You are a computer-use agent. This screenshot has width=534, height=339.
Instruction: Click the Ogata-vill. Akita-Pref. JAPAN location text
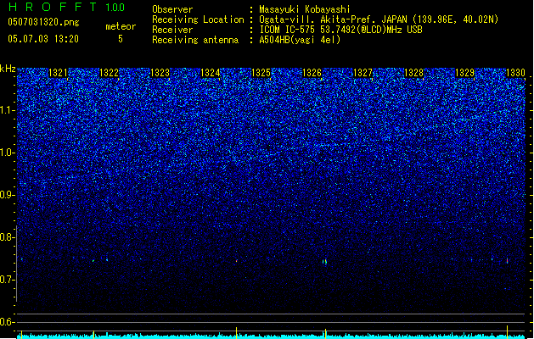click(379, 19)
